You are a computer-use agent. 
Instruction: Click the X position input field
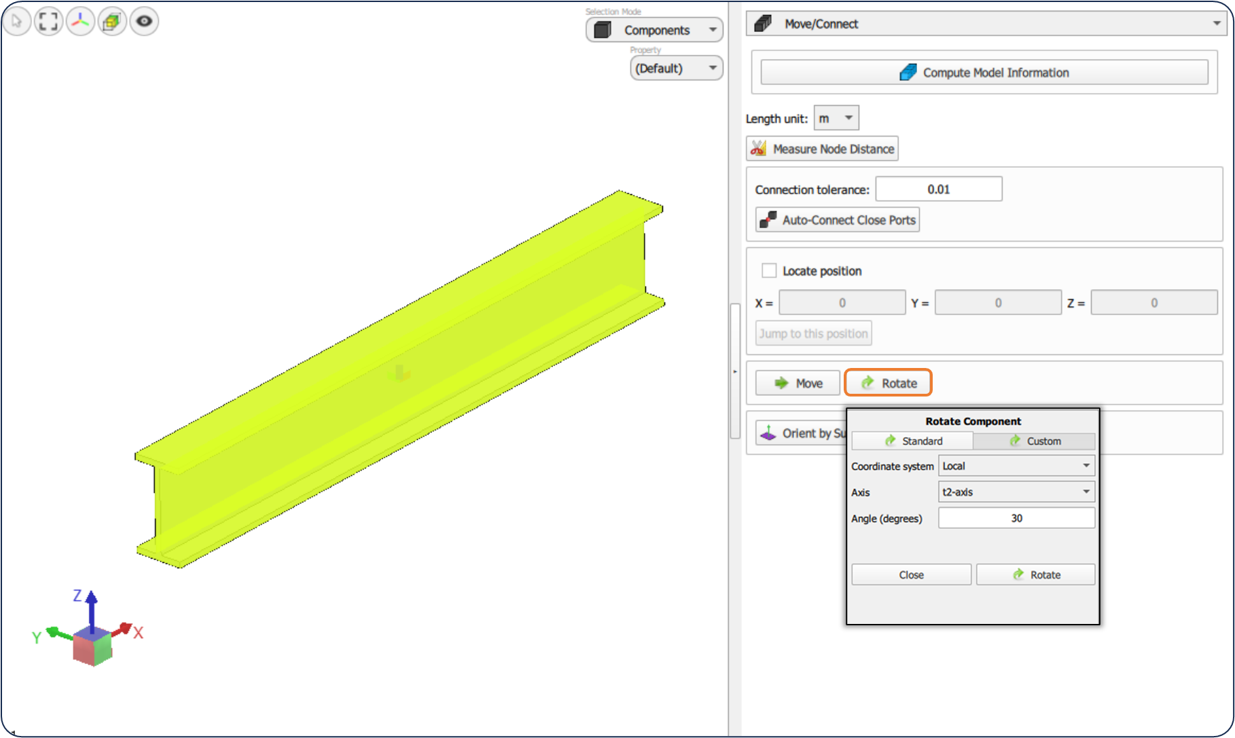click(x=842, y=303)
